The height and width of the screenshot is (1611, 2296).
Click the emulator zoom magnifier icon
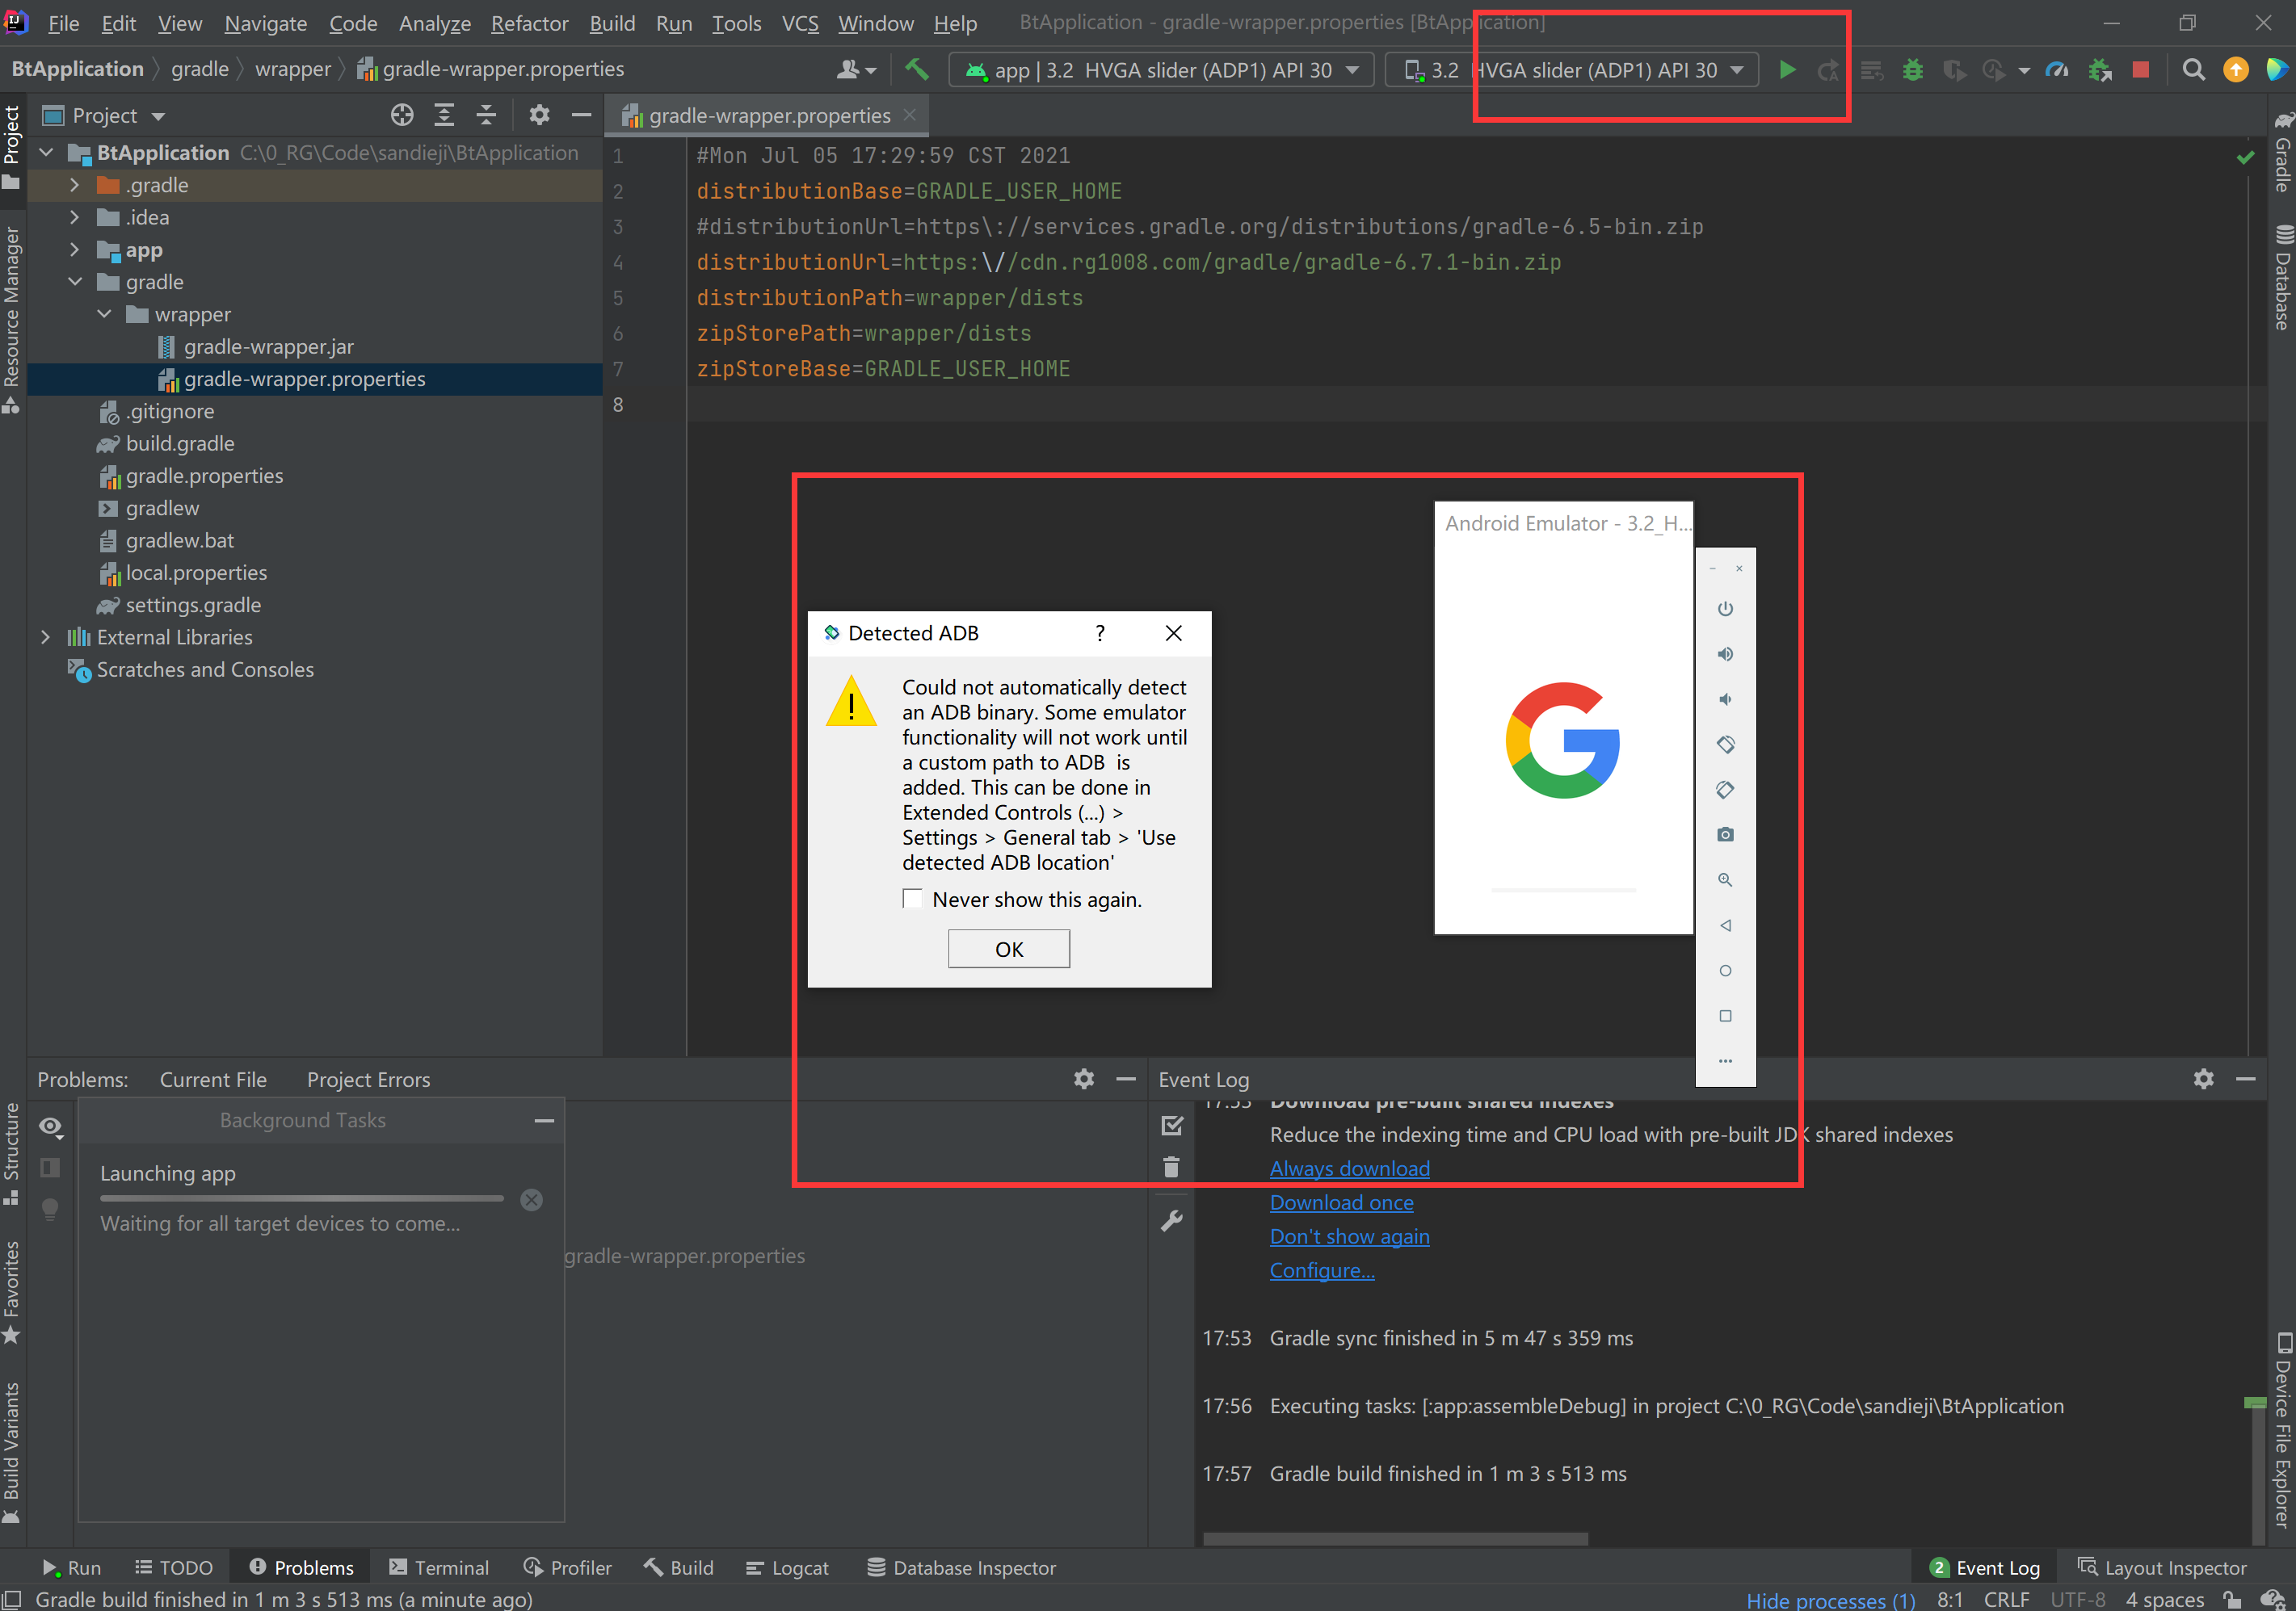point(1725,880)
